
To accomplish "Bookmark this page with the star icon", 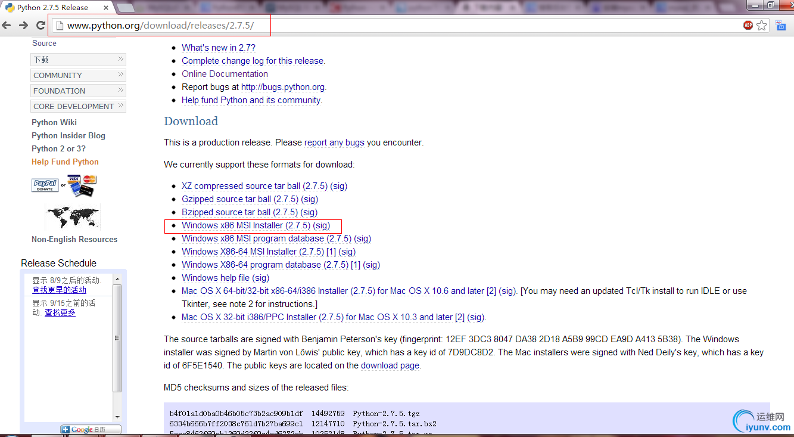I will (762, 25).
